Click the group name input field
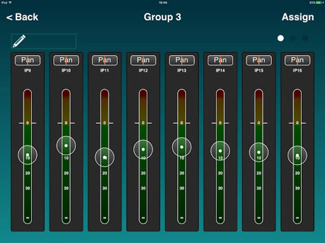325x243 pixels. (44, 41)
